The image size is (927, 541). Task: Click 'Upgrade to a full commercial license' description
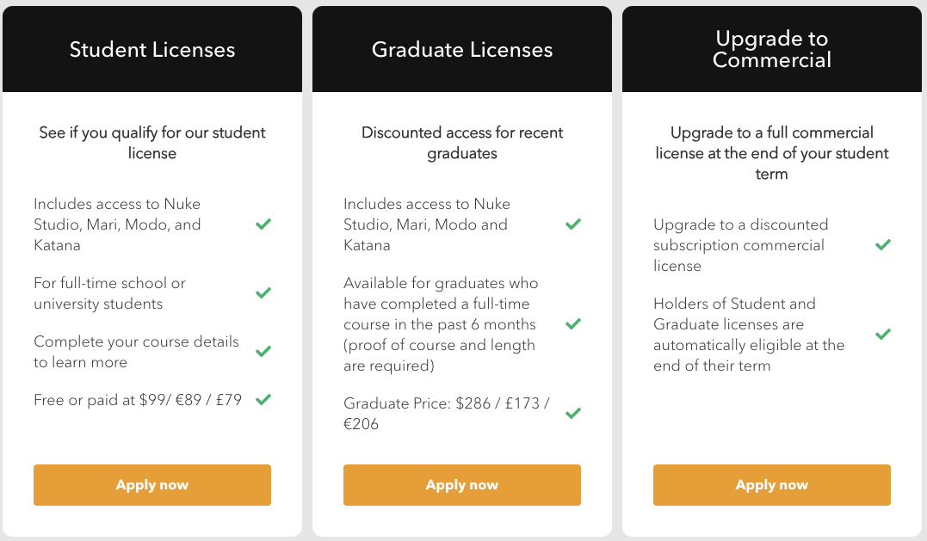[x=771, y=153]
